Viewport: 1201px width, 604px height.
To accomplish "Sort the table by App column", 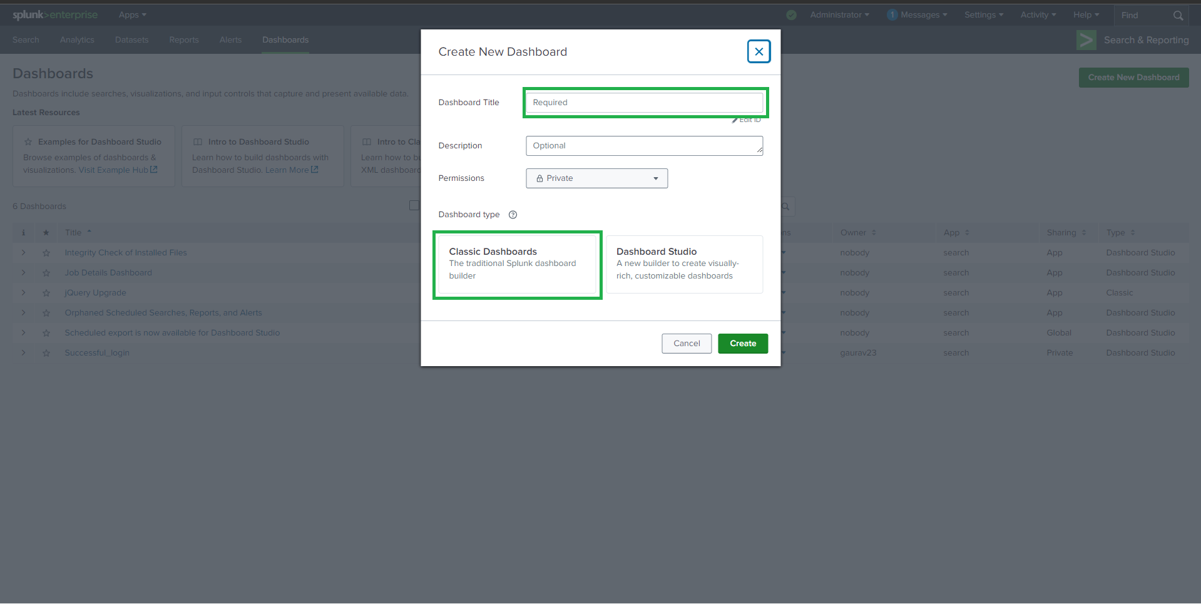I will pos(956,233).
